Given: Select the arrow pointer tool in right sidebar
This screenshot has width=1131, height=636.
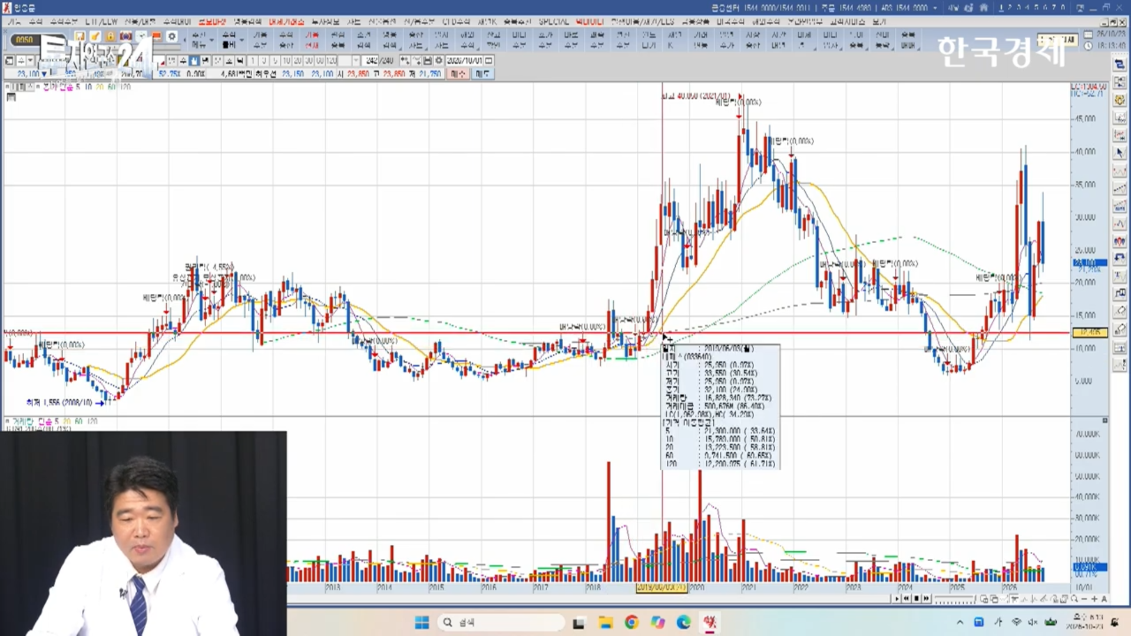Looking at the screenshot, I should 1119,153.
